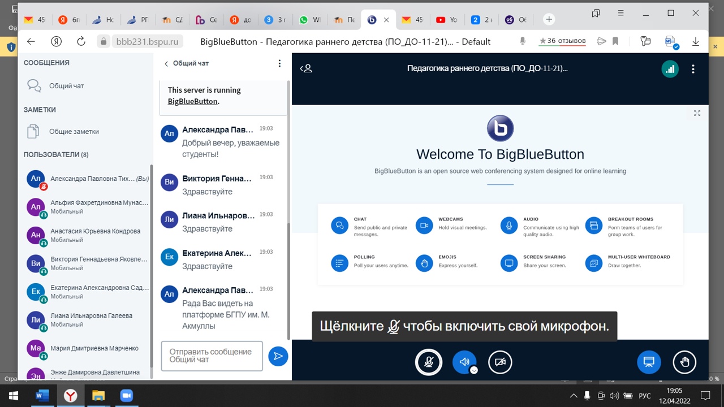Make the presentation fullscreen

click(x=697, y=113)
